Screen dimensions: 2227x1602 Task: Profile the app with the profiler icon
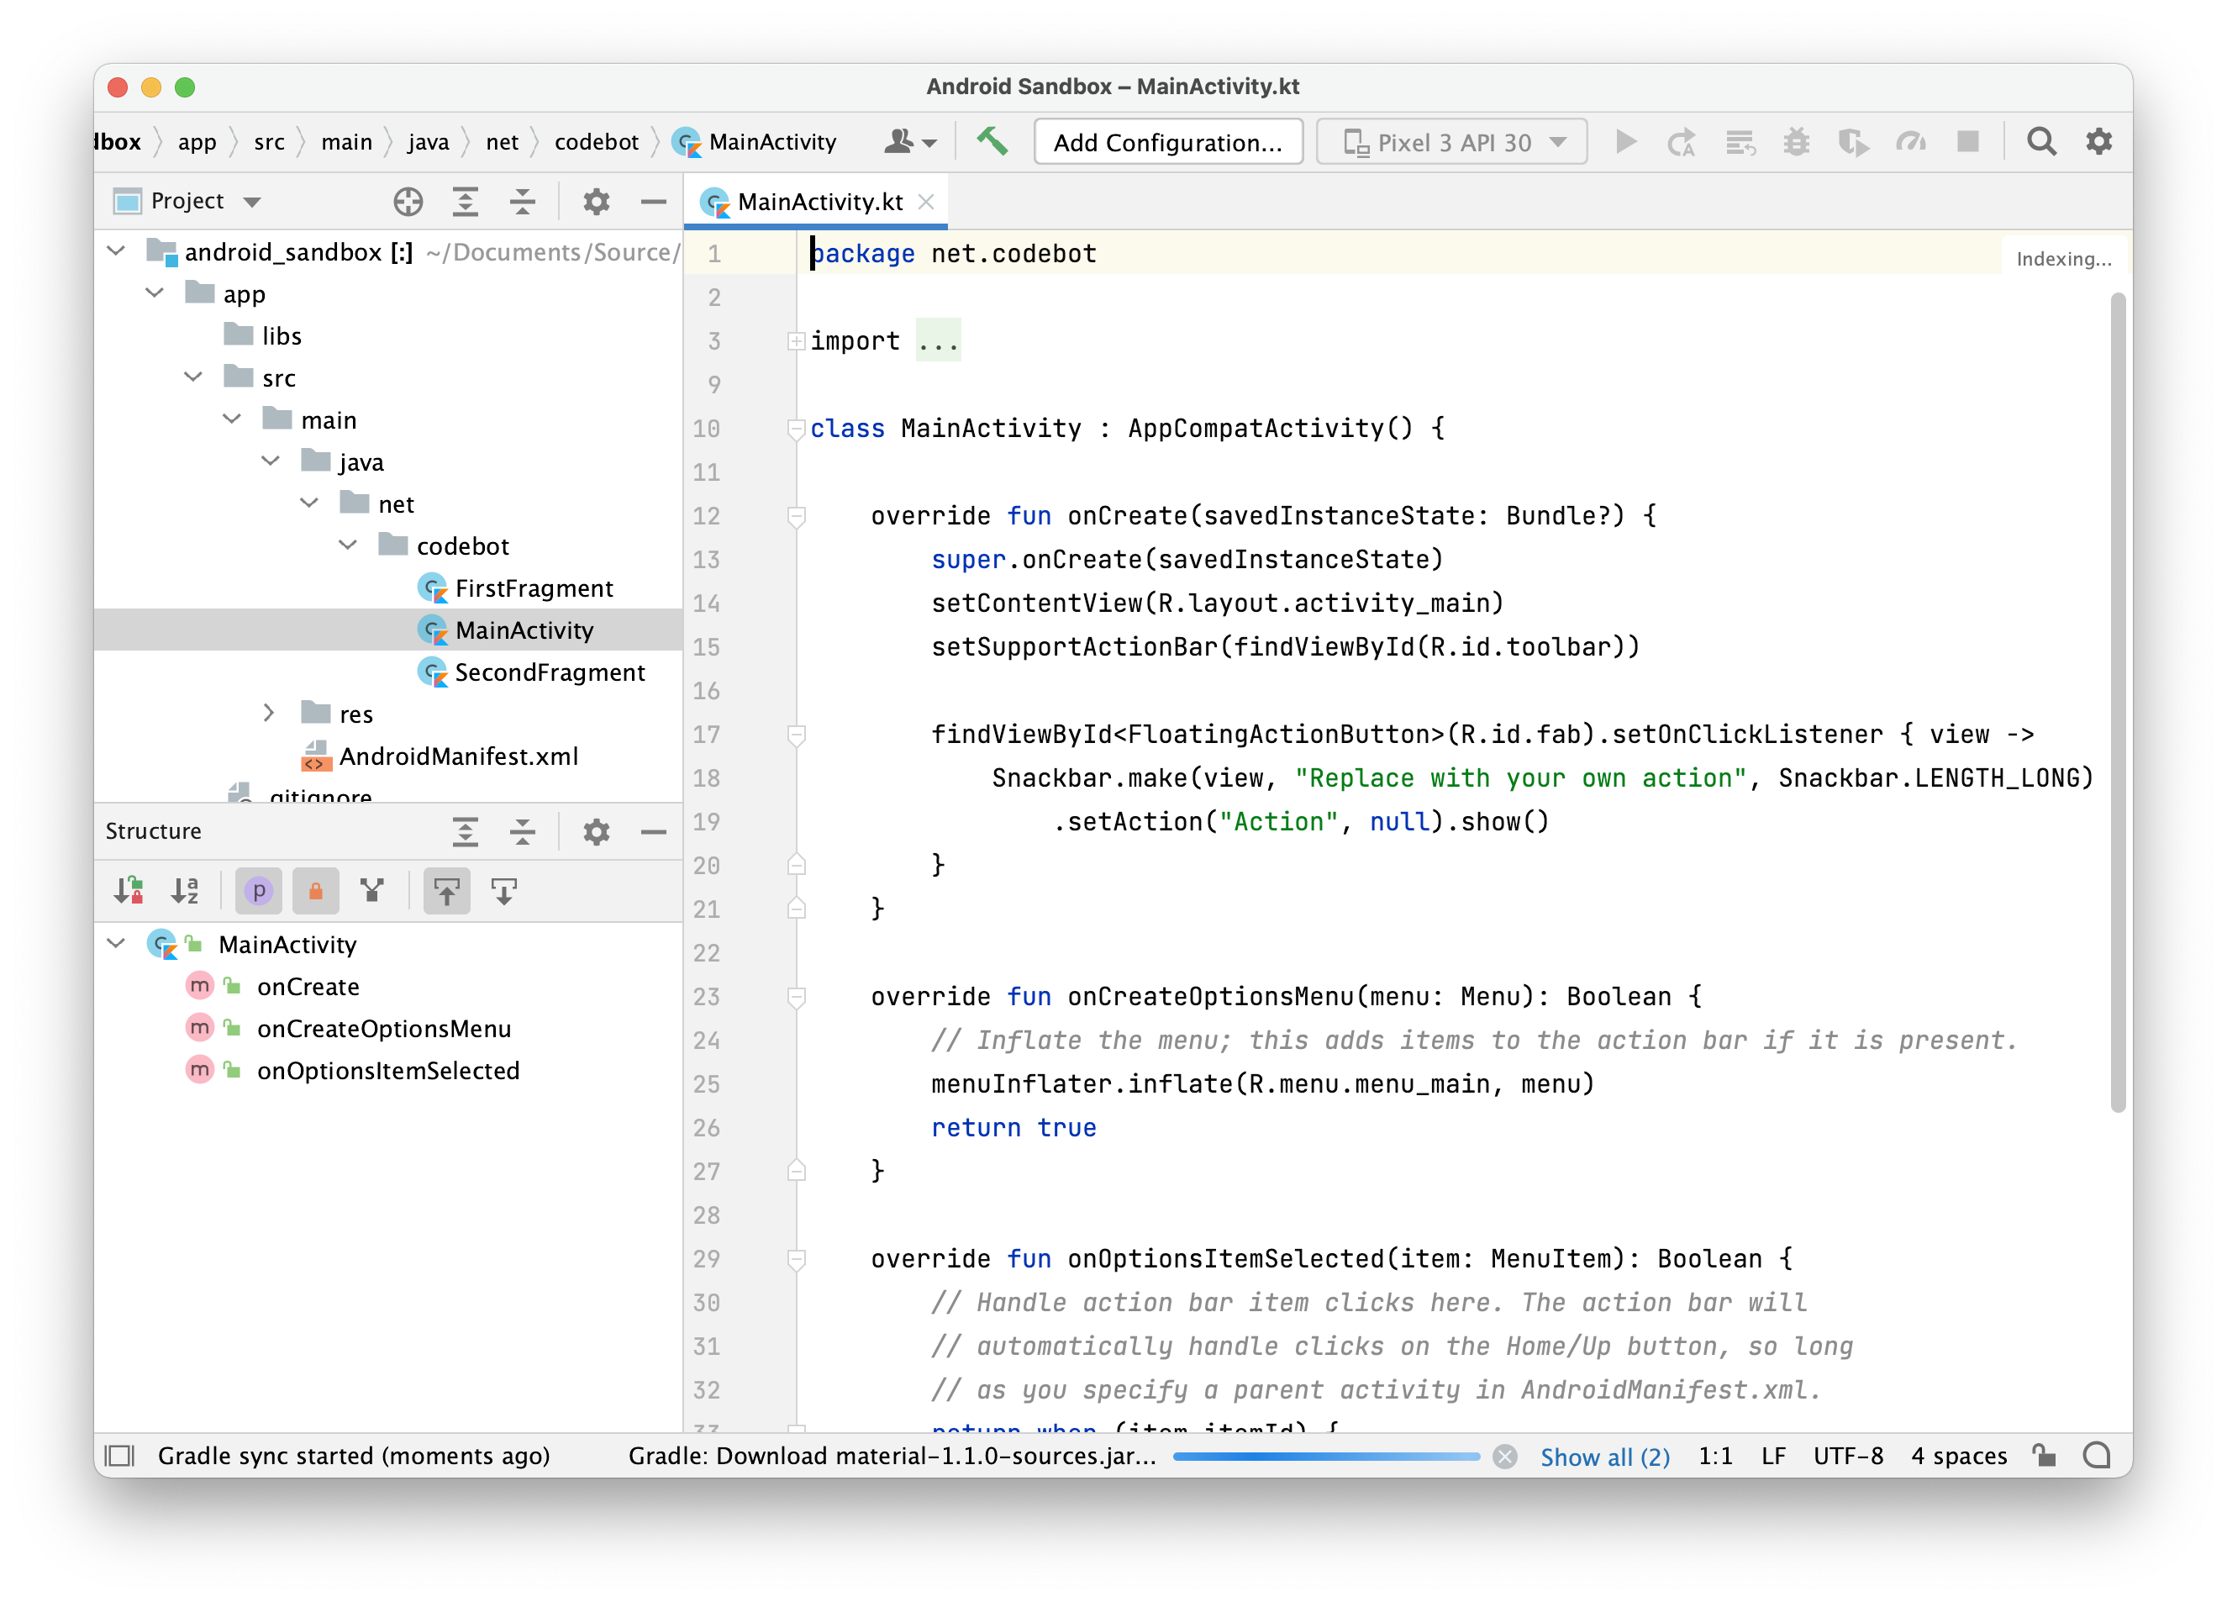(1911, 141)
